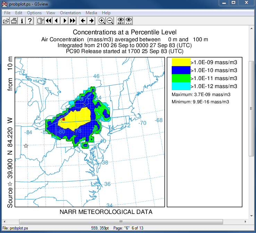Click the latitude label 46 on the map
The width and height of the screenshot is (256, 233).
coord(96,76)
